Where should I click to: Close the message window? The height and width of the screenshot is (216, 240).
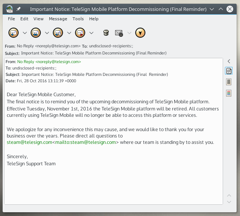[230, 9]
